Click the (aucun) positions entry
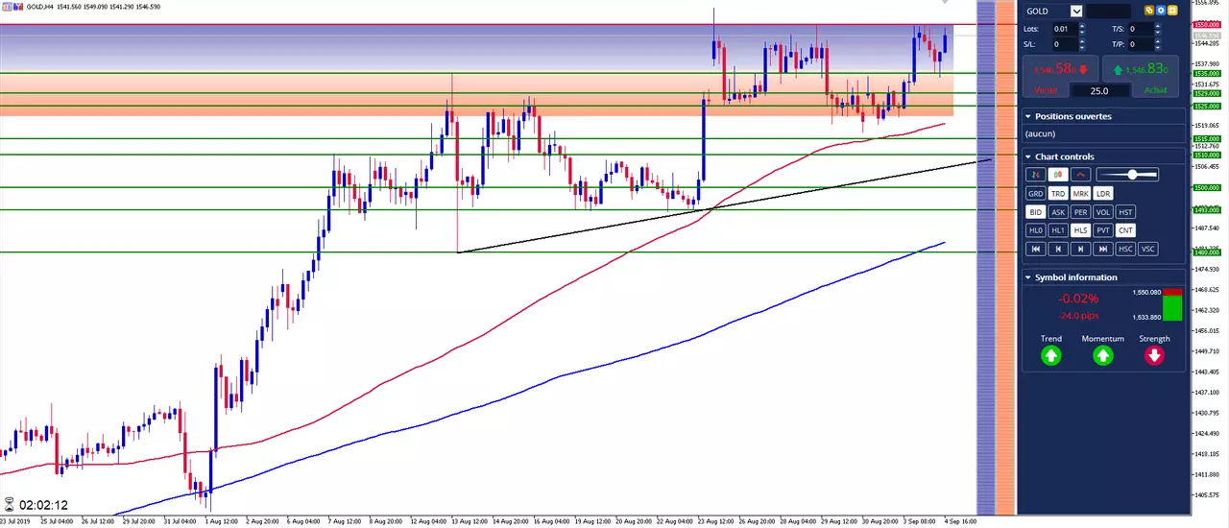This screenshot has width=1229, height=528. (x=1040, y=133)
